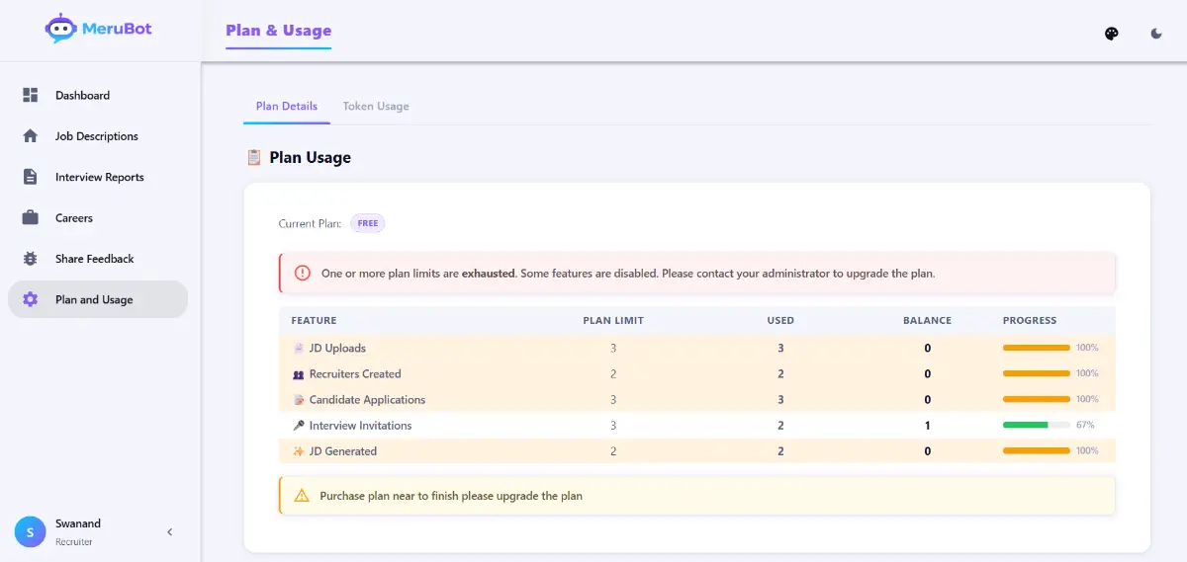The width and height of the screenshot is (1187, 562).
Task: Click the USED column header
Action: [x=780, y=320]
